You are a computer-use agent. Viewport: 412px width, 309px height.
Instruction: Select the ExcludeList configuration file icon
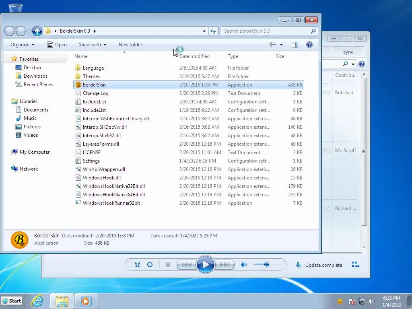point(78,102)
